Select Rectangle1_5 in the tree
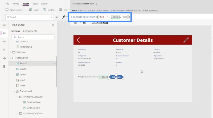The image size is (213, 118). click(x=26, y=47)
